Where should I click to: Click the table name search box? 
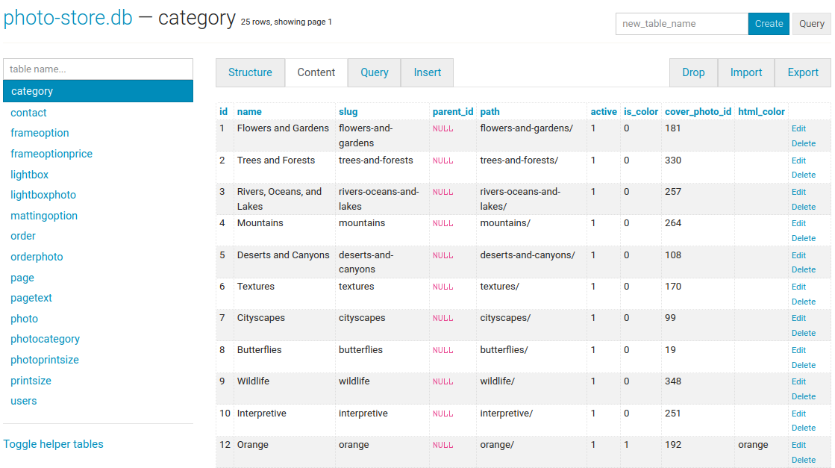[98, 69]
